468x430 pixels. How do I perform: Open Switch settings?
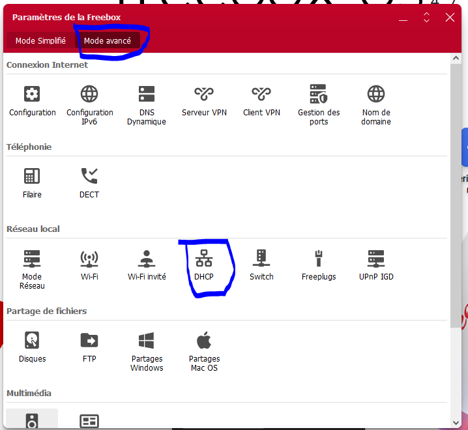tap(261, 265)
